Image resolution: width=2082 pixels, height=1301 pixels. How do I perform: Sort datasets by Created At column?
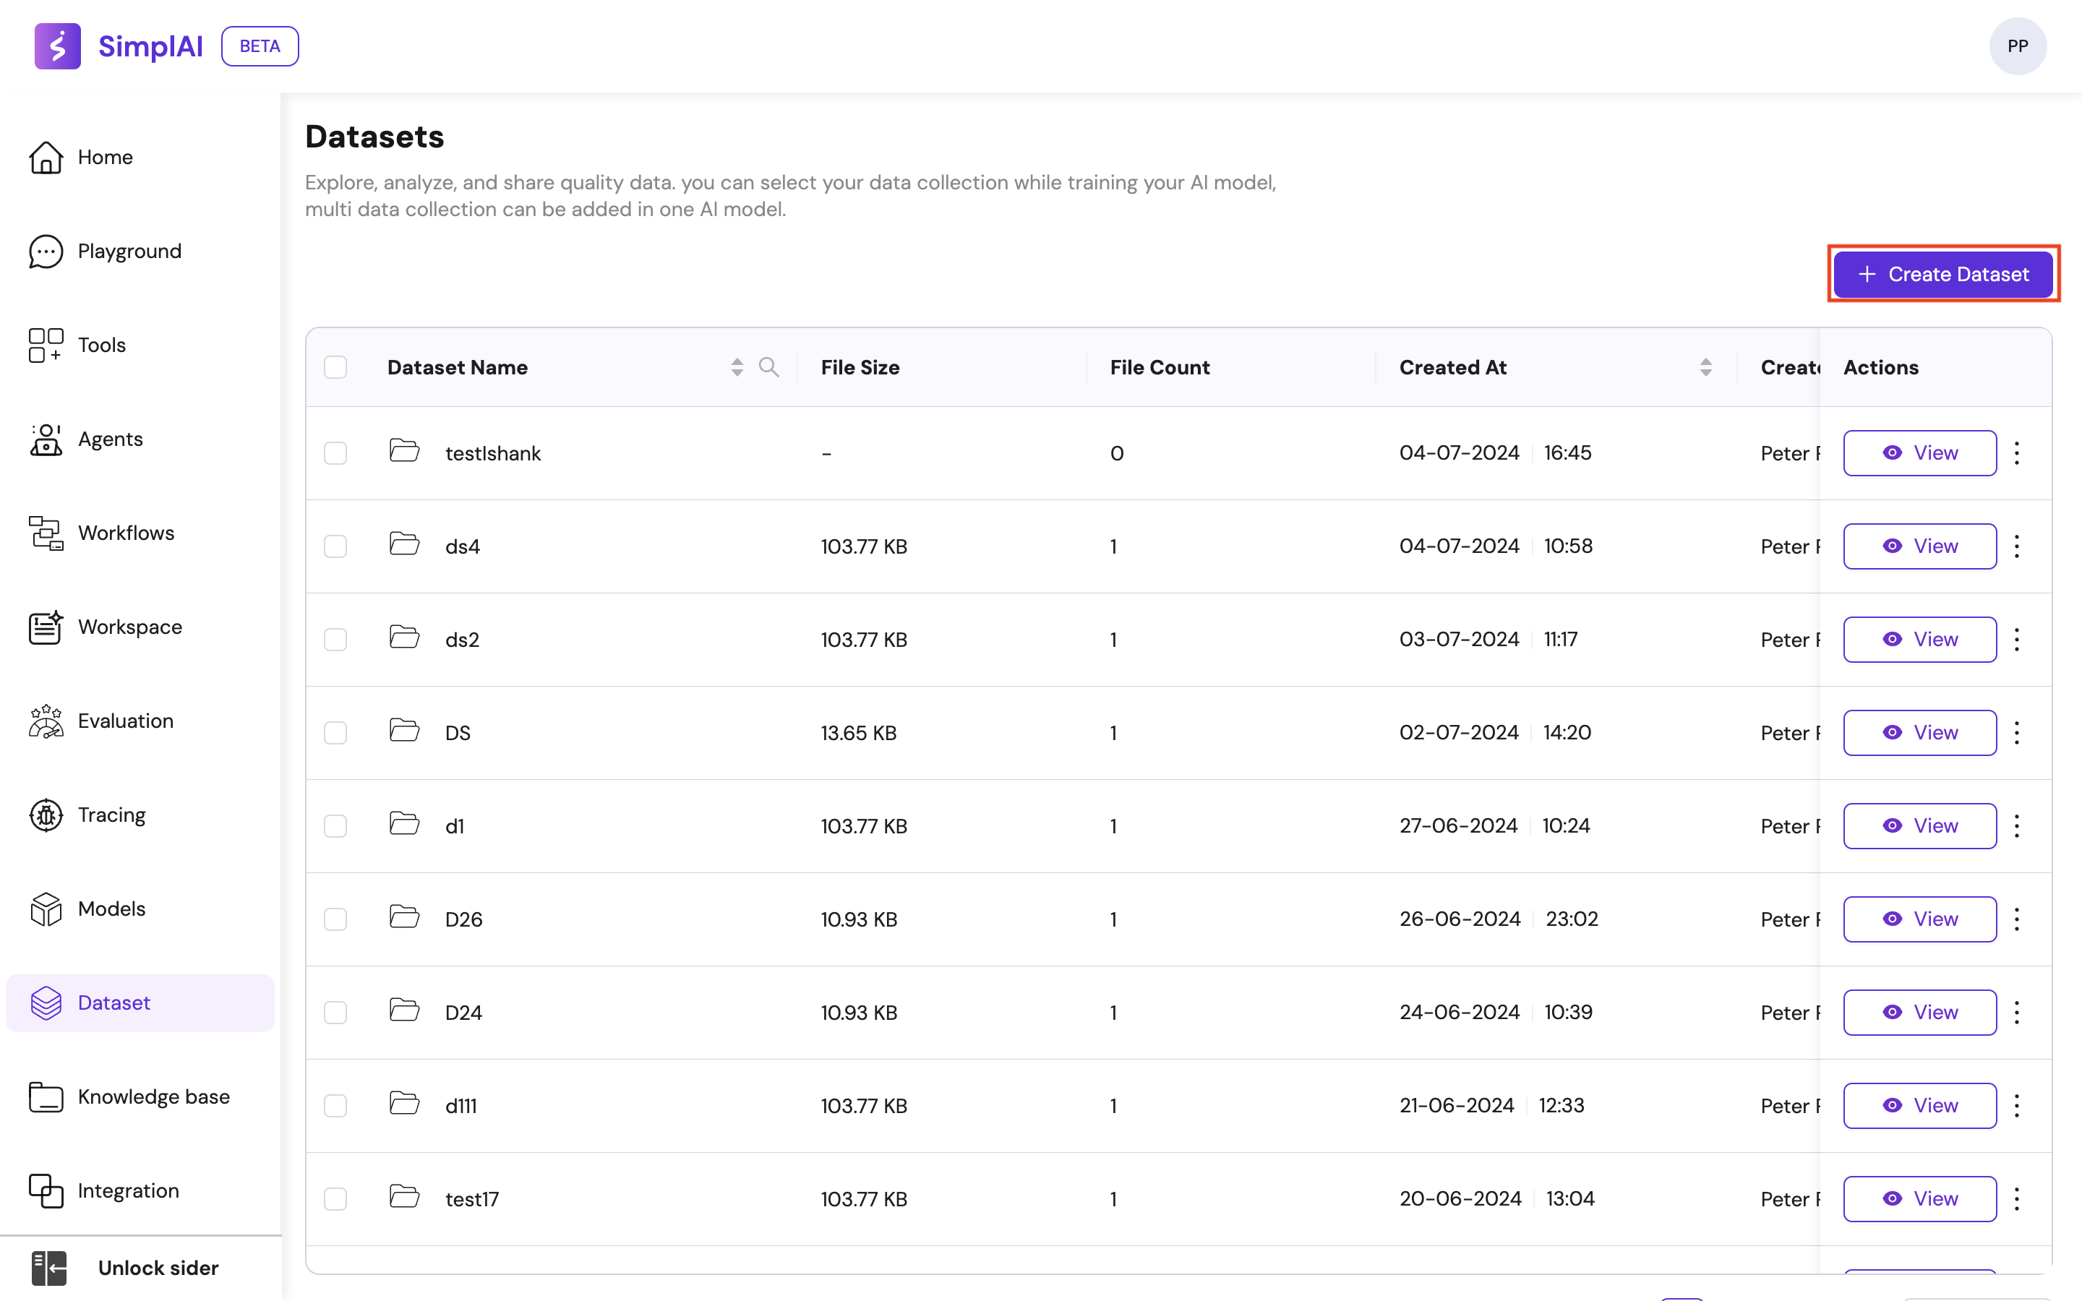click(1706, 366)
